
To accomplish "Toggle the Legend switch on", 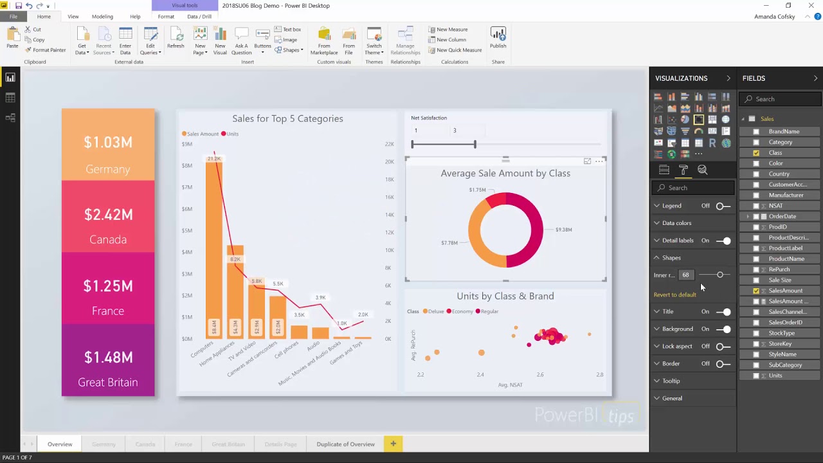I will 723,206.
